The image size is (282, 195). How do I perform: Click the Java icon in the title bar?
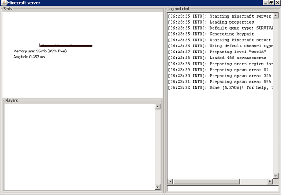coord(4,3)
